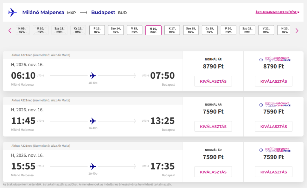Choose discount club price for 15:55 flight
The height and width of the screenshot is (188, 307).
[x=273, y=172]
